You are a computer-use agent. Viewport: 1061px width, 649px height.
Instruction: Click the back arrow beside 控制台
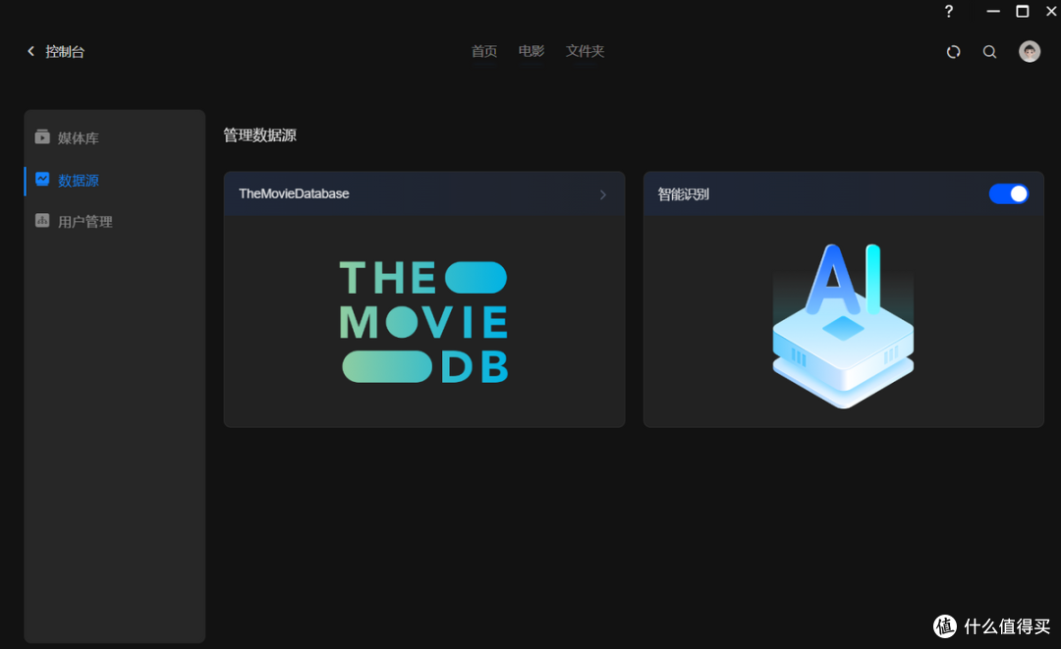tap(30, 51)
